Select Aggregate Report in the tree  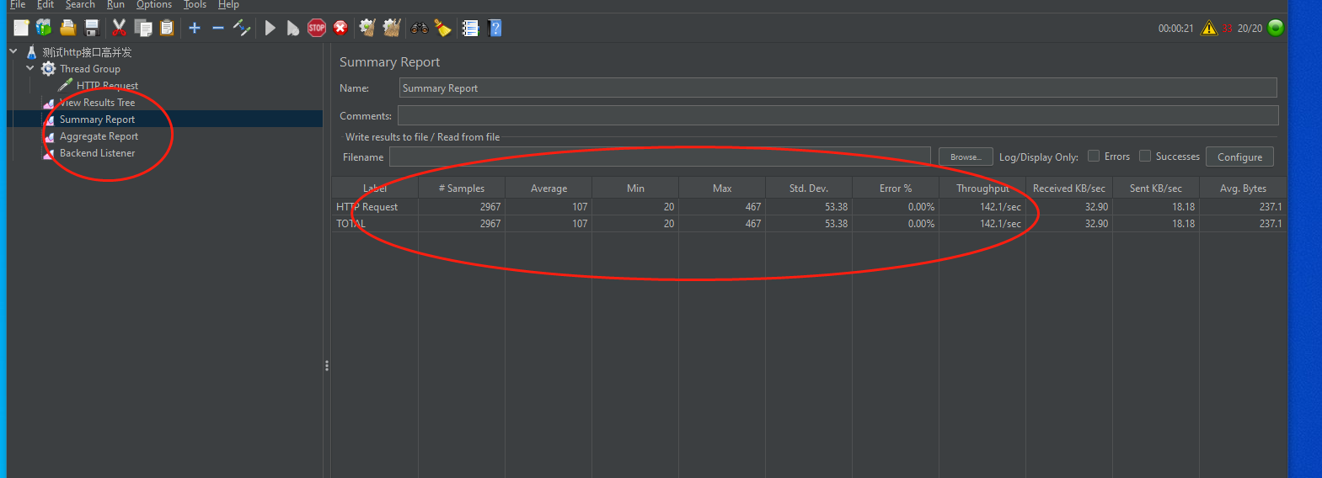click(x=99, y=136)
